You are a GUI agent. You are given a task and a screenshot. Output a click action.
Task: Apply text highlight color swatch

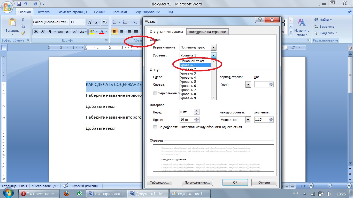[x=91, y=32]
